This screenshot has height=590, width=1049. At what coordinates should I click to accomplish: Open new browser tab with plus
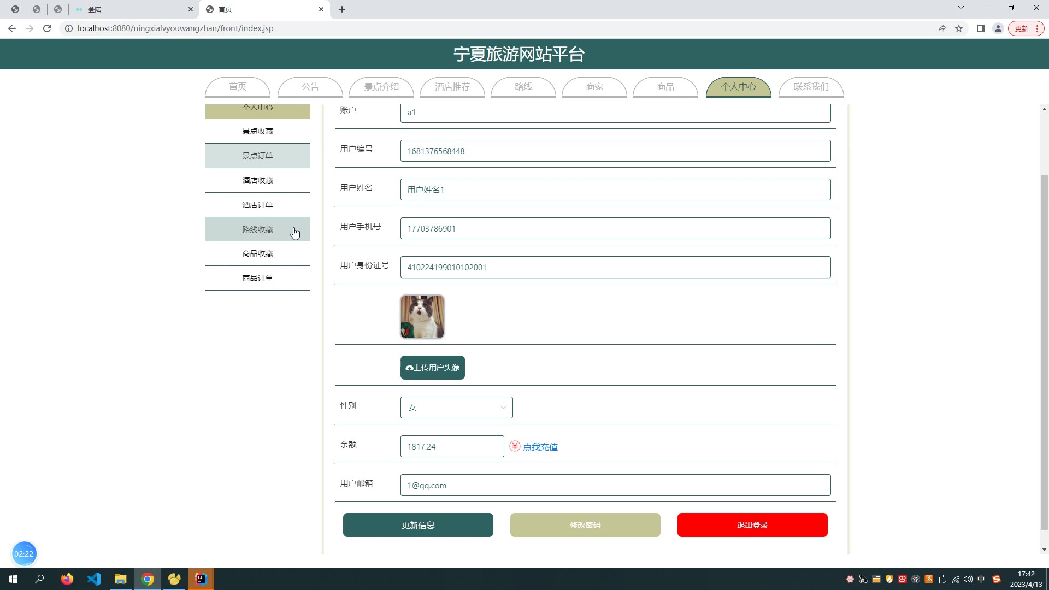(x=342, y=9)
